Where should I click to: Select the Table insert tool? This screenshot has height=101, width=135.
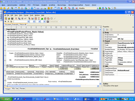36,18
